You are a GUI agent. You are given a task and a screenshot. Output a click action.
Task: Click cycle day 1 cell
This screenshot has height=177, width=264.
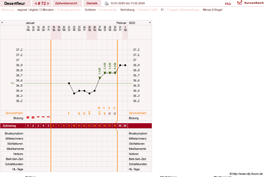tap(28, 126)
